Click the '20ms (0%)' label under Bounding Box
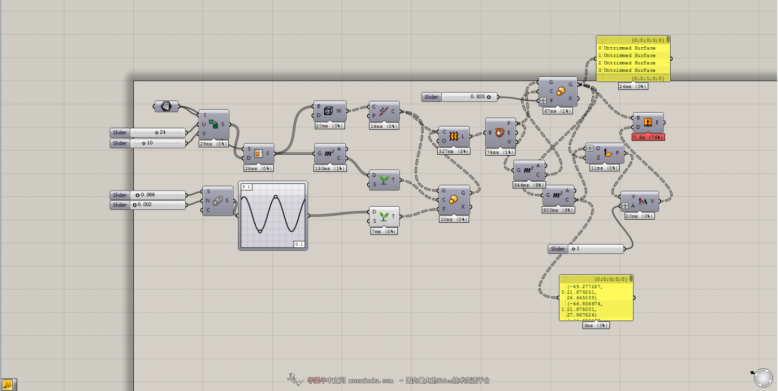 pos(329,126)
